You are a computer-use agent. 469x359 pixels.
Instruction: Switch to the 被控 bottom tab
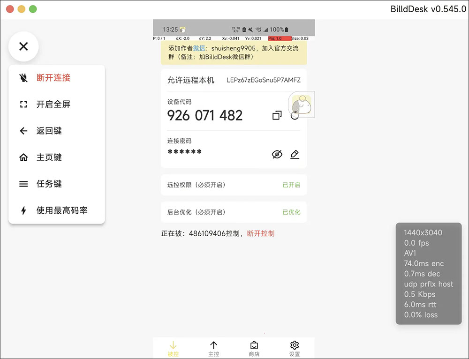173,349
